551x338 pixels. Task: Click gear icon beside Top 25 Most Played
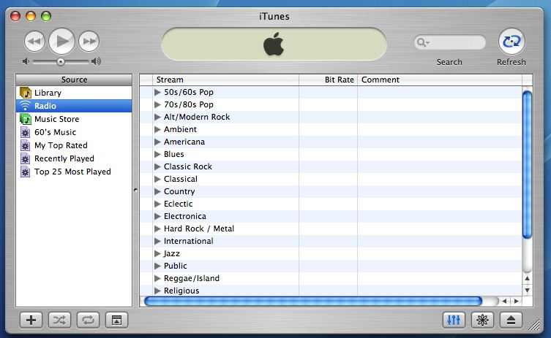[x=25, y=172]
